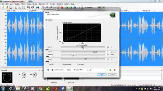Open the Windows menu
163x91 pixels.
coord(60,4)
